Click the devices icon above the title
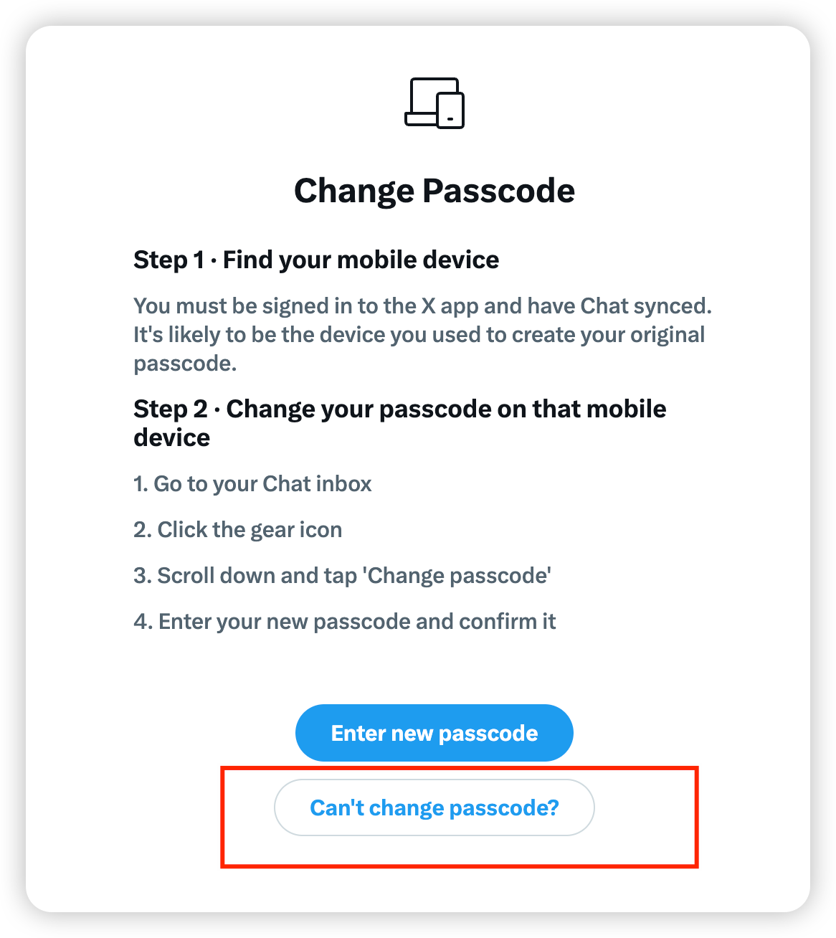This screenshot has height=938, width=836. (x=434, y=103)
